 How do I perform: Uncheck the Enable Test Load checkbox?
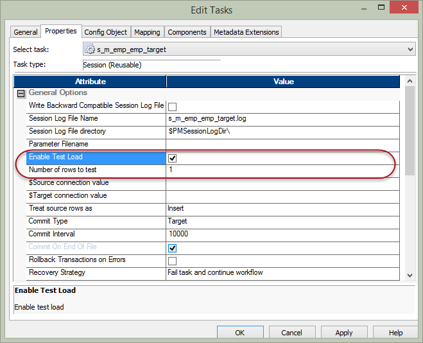[172, 157]
